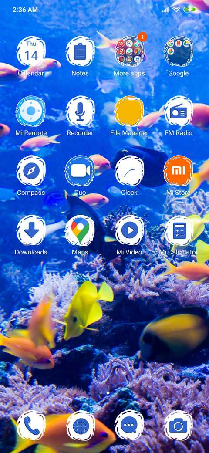
Task: Open the Recorder microphone app
Action: pyautogui.click(x=80, y=111)
